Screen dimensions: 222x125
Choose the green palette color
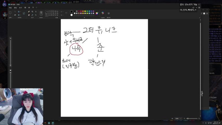pos(87,11)
